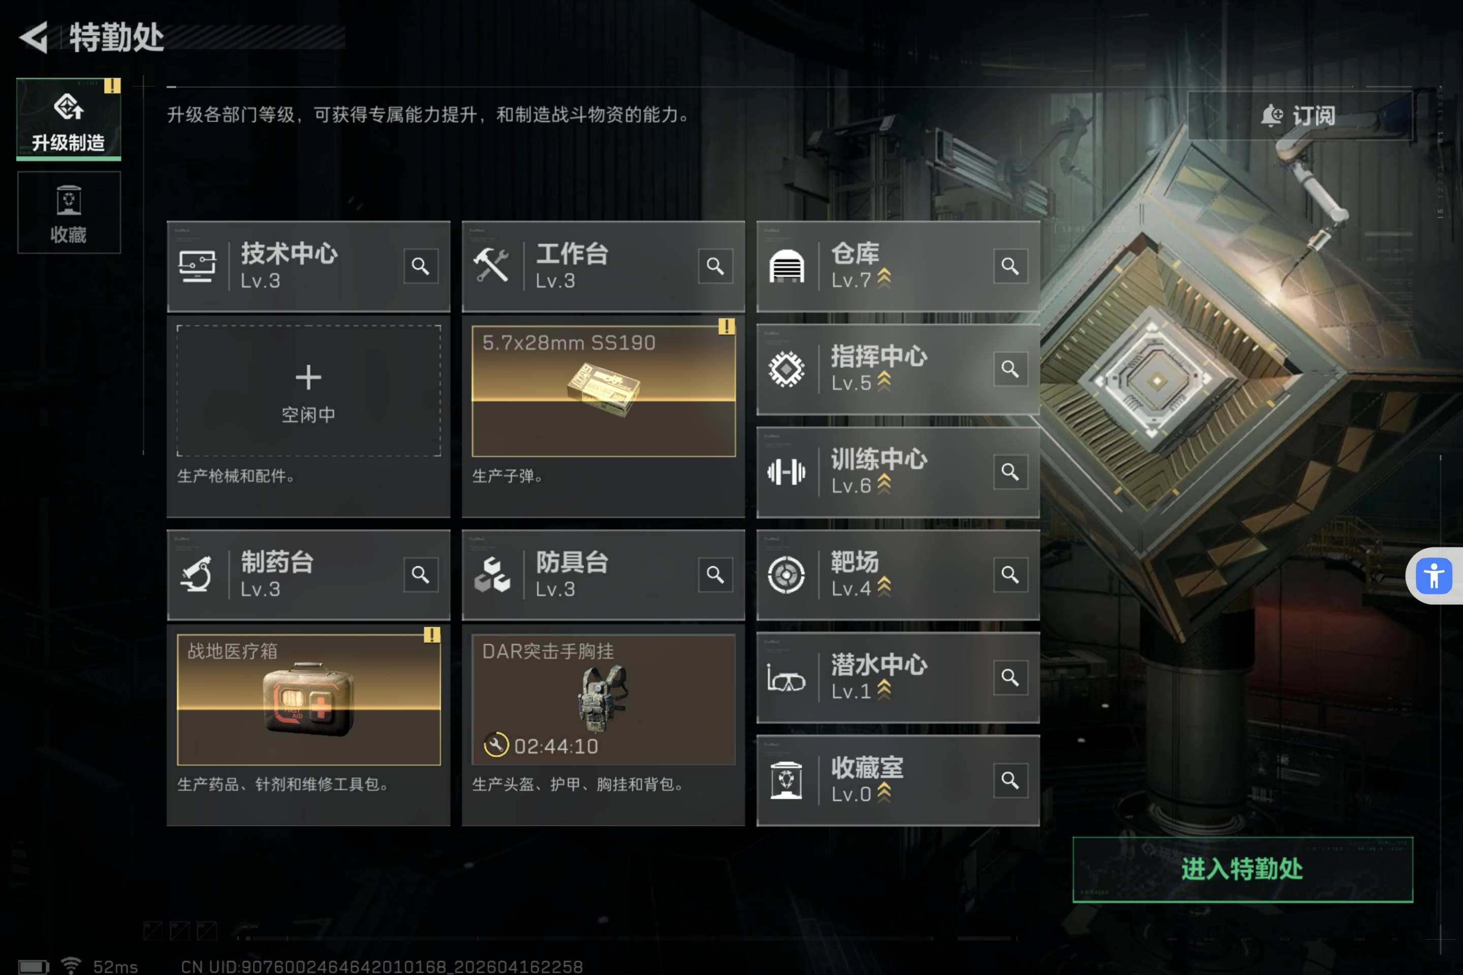1463x975 pixels.
Task: Click the 潜水中心 diving mask icon
Action: coord(786,678)
